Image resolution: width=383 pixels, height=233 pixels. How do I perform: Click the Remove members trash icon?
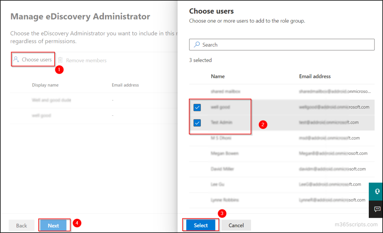coord(61,60)
